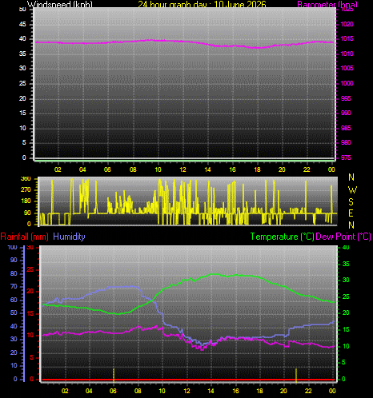Image resolution: width=373 pixels, height=398 pixels.
Task: Click the 60 tick on humidity axis
Action: (14, 300)
